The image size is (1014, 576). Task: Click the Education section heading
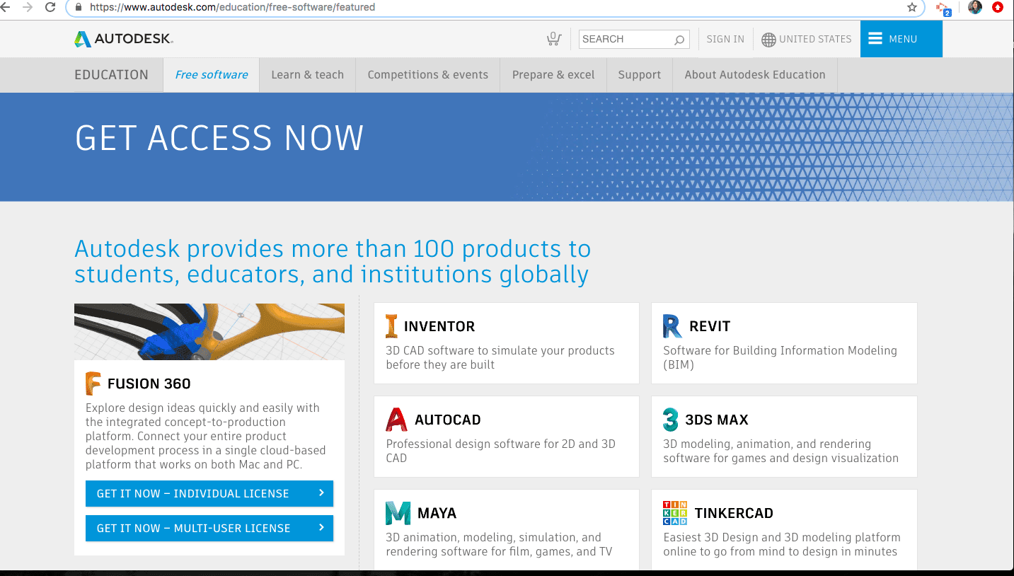point(111,75)
